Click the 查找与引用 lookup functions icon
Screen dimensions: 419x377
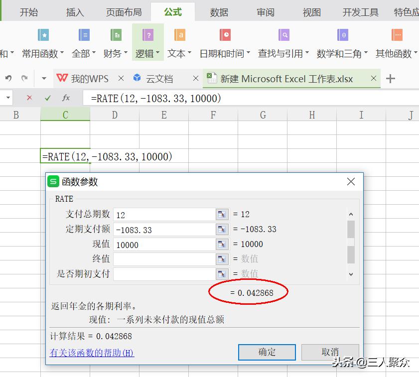click(x=284, y=35)
